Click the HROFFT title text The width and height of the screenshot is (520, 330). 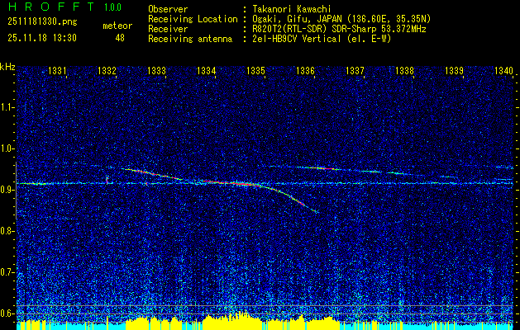coord(50,7)
